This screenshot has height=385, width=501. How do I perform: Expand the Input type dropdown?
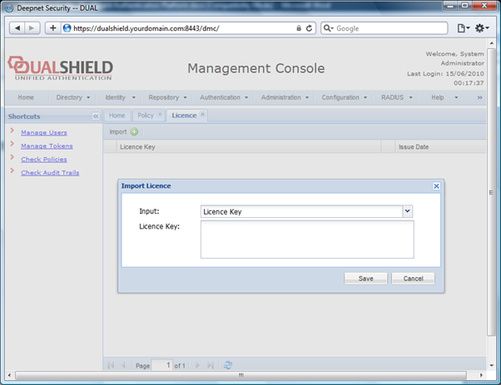tap(407, 211)
